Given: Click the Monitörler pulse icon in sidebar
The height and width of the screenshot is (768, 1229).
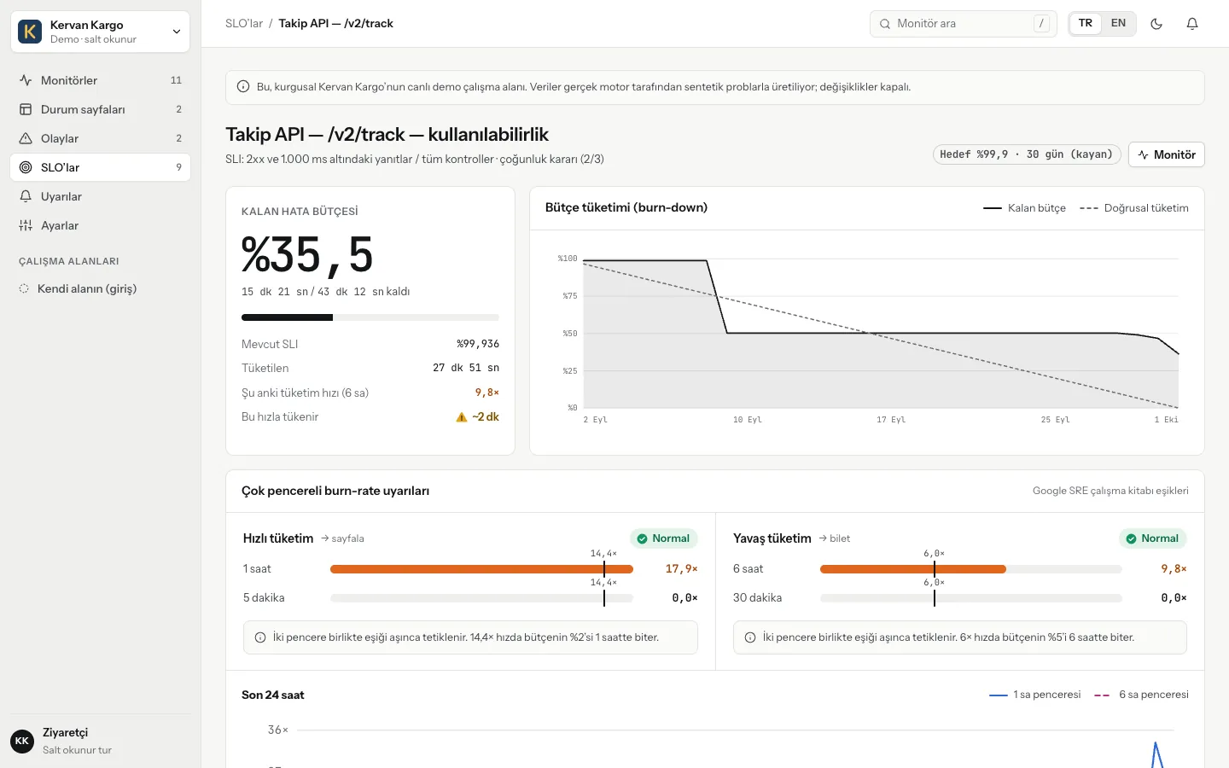Looking at the screenshot, I should click(26, 80).
